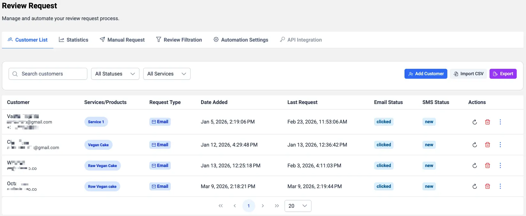The width and height of the screenshot is (526, 216).
Task: Click the Services/Products column header
Action: tap(106, 102)
